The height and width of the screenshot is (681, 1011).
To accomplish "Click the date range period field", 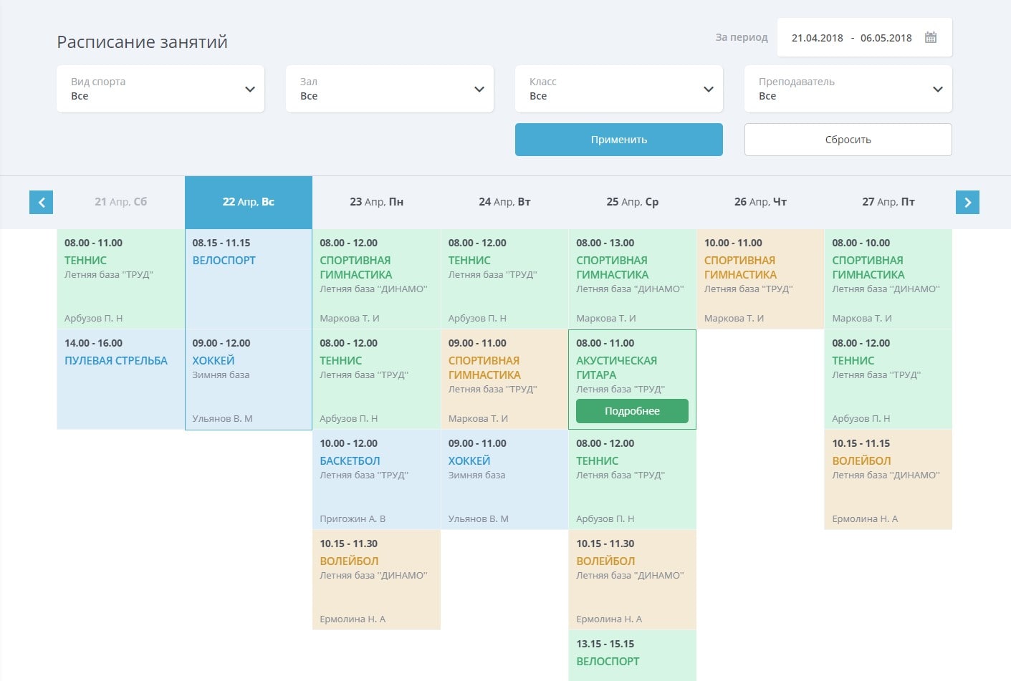I will point(851,38).
